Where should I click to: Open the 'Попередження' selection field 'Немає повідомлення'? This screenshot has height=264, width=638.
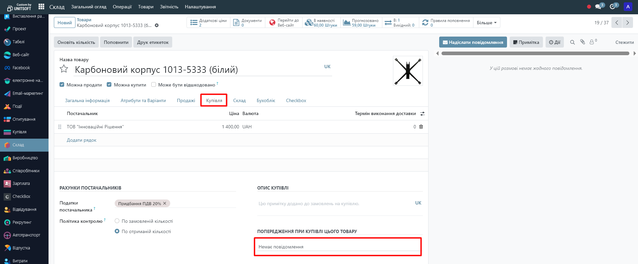coord(337,247)
